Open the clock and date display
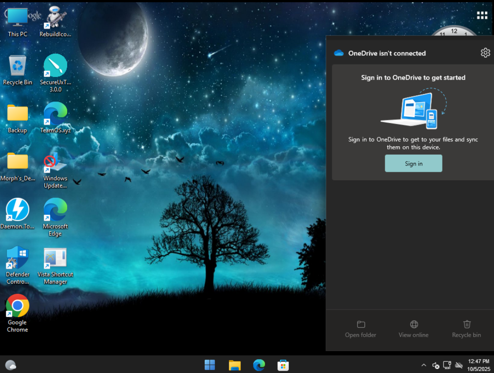The image size is (494, 373). (x=478, y=365)
